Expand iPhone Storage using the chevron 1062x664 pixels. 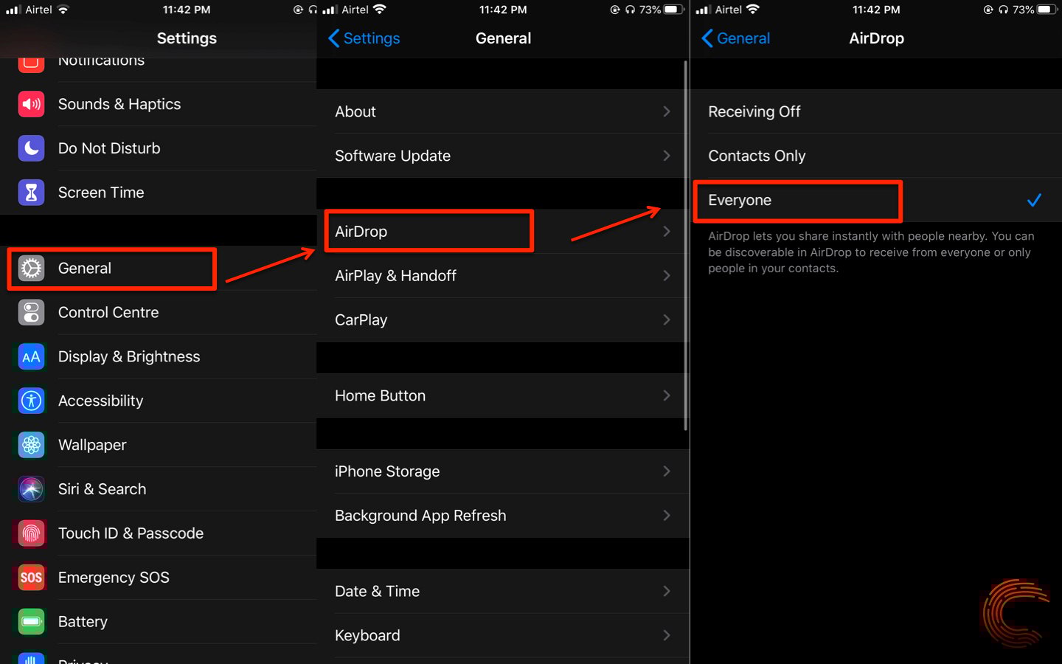pyautogui.click(x=666, y=471)
